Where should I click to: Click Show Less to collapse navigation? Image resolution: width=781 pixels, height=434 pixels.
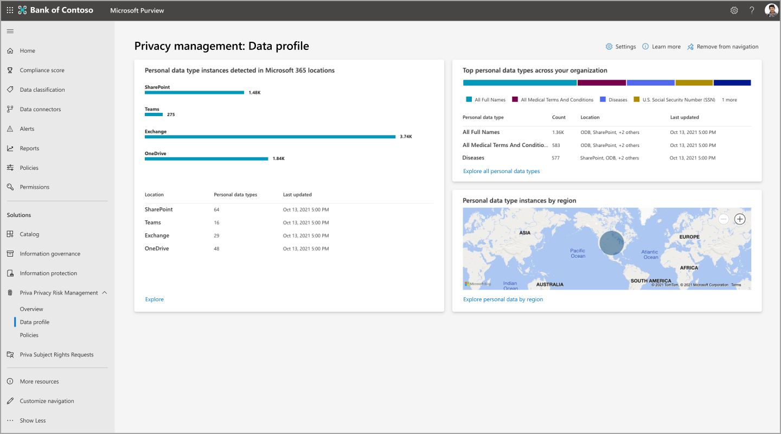click(33, 420)
